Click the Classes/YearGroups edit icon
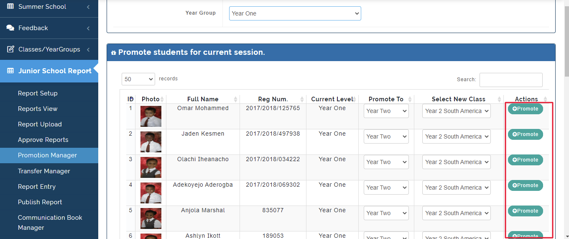 [10, 49]
